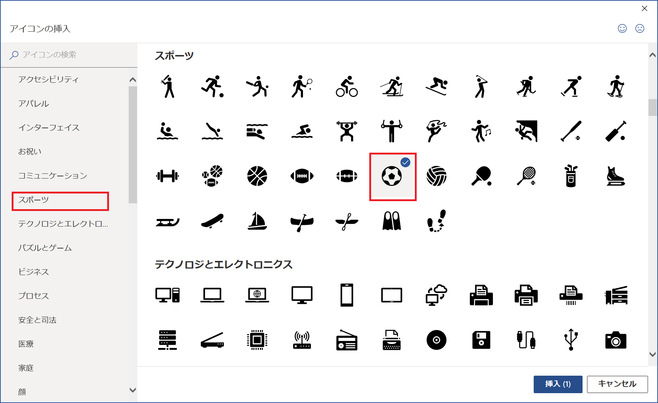Select the basketball icon
The height and width of the screenshot is (403, 658).
pos(257,176)
